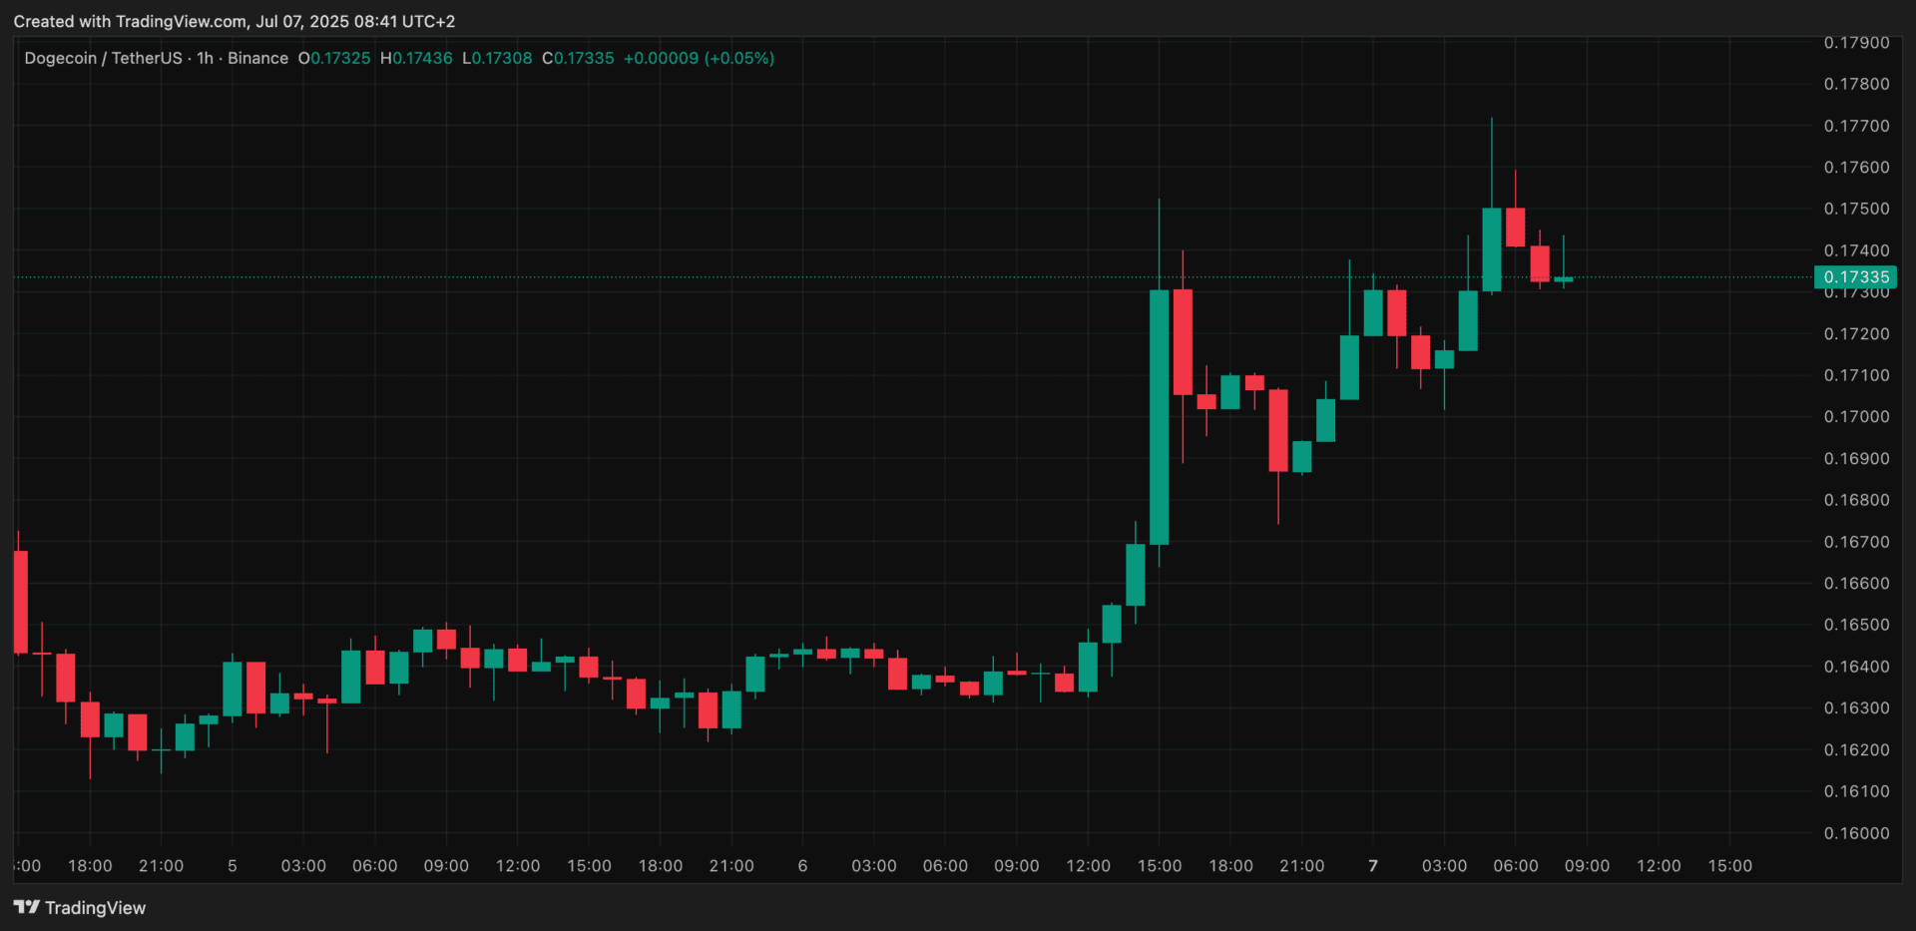The width and height of the screenshot is (1916, 931).
Task: Click the large red candle at far left edge
Action: pos(20,602)
